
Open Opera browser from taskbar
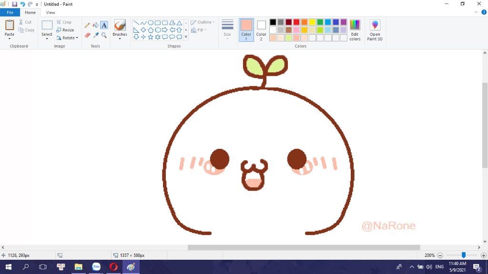click(x=113, y=267)
